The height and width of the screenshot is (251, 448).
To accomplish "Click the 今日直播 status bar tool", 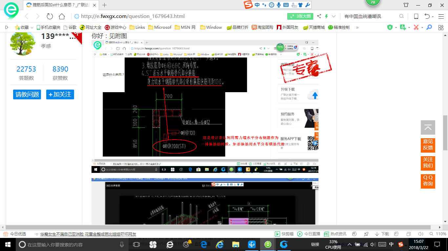I will click(309, 234).
